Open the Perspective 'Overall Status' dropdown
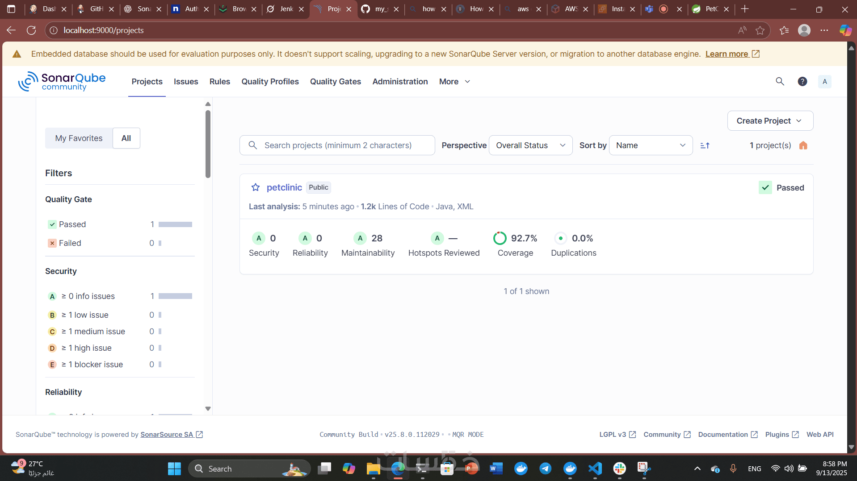This screenshot has height=481, width=857. [x=531, y=145]
